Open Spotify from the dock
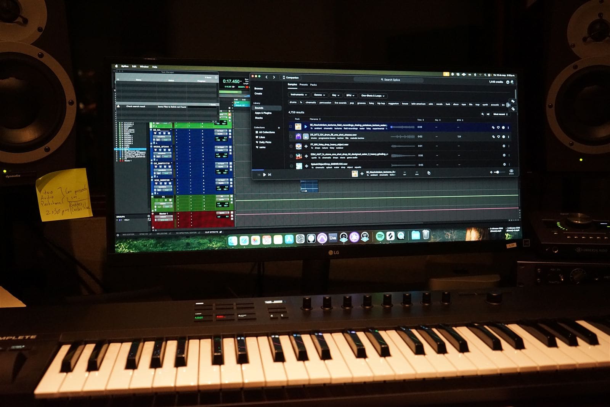 pos(380,236)
